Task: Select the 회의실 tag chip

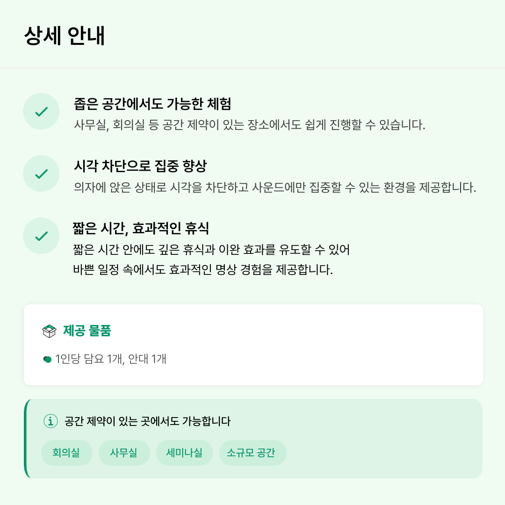Action: tap(67, 453)
